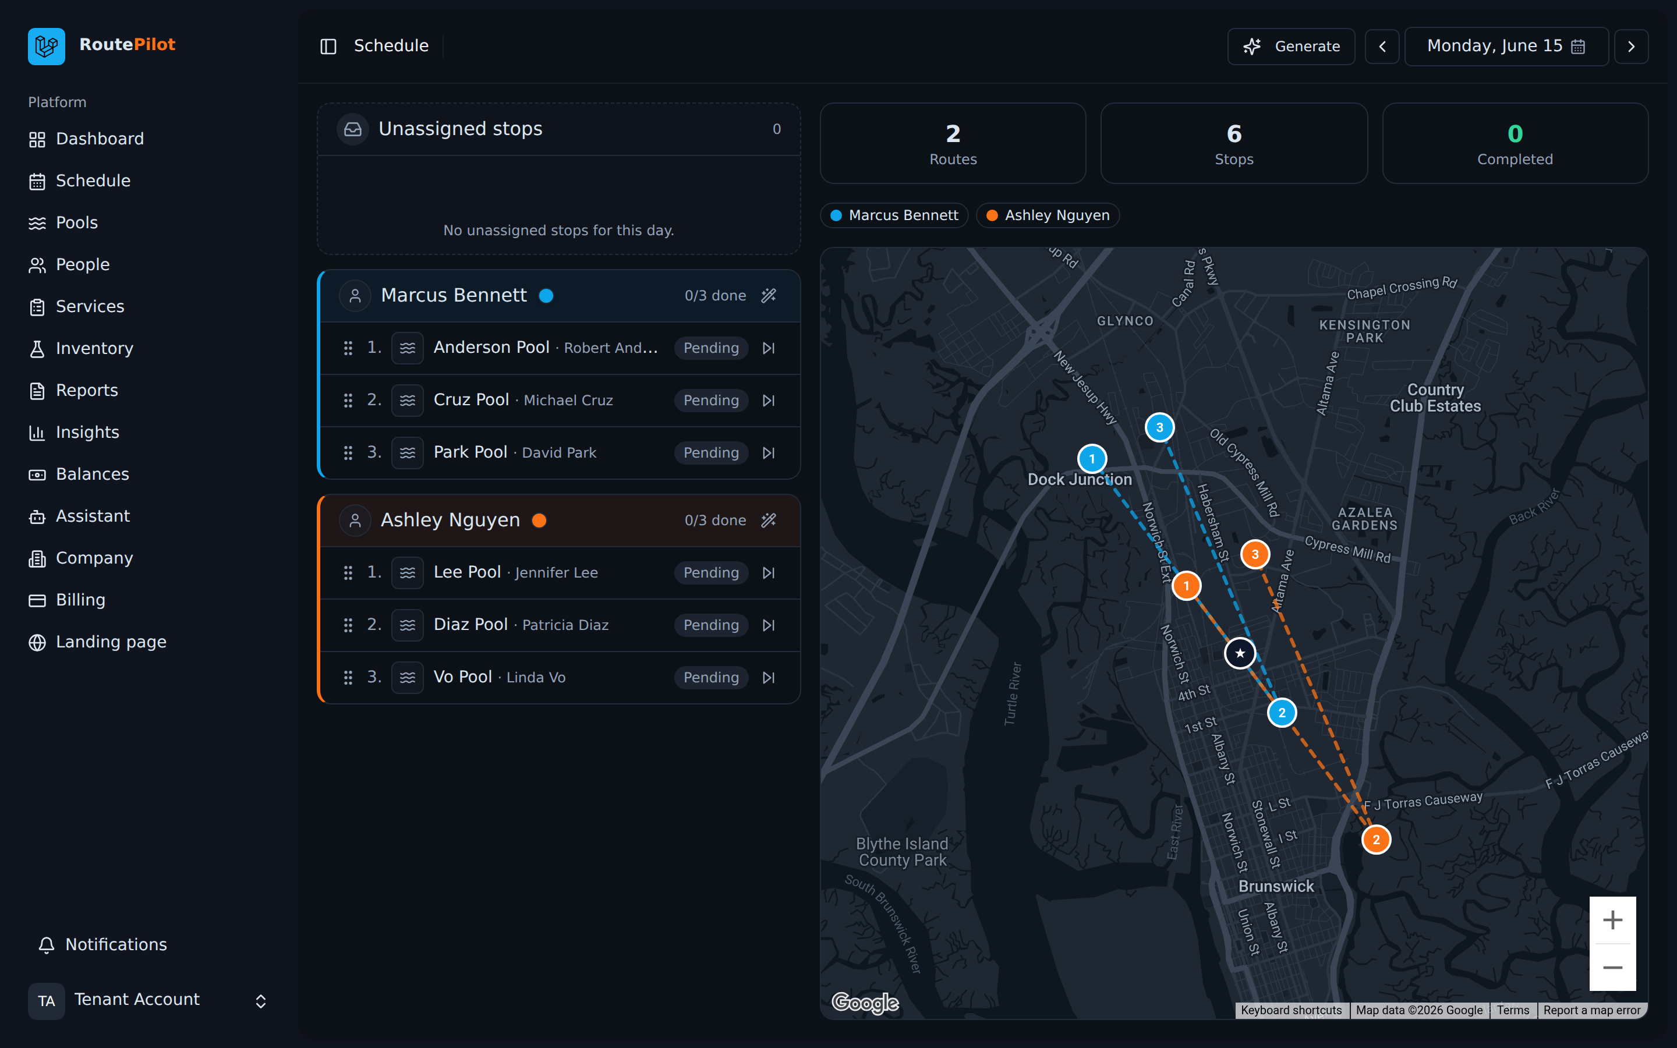
Task: Click Marcus Bennett's blue color dot
Action: (x=546, y=296)
